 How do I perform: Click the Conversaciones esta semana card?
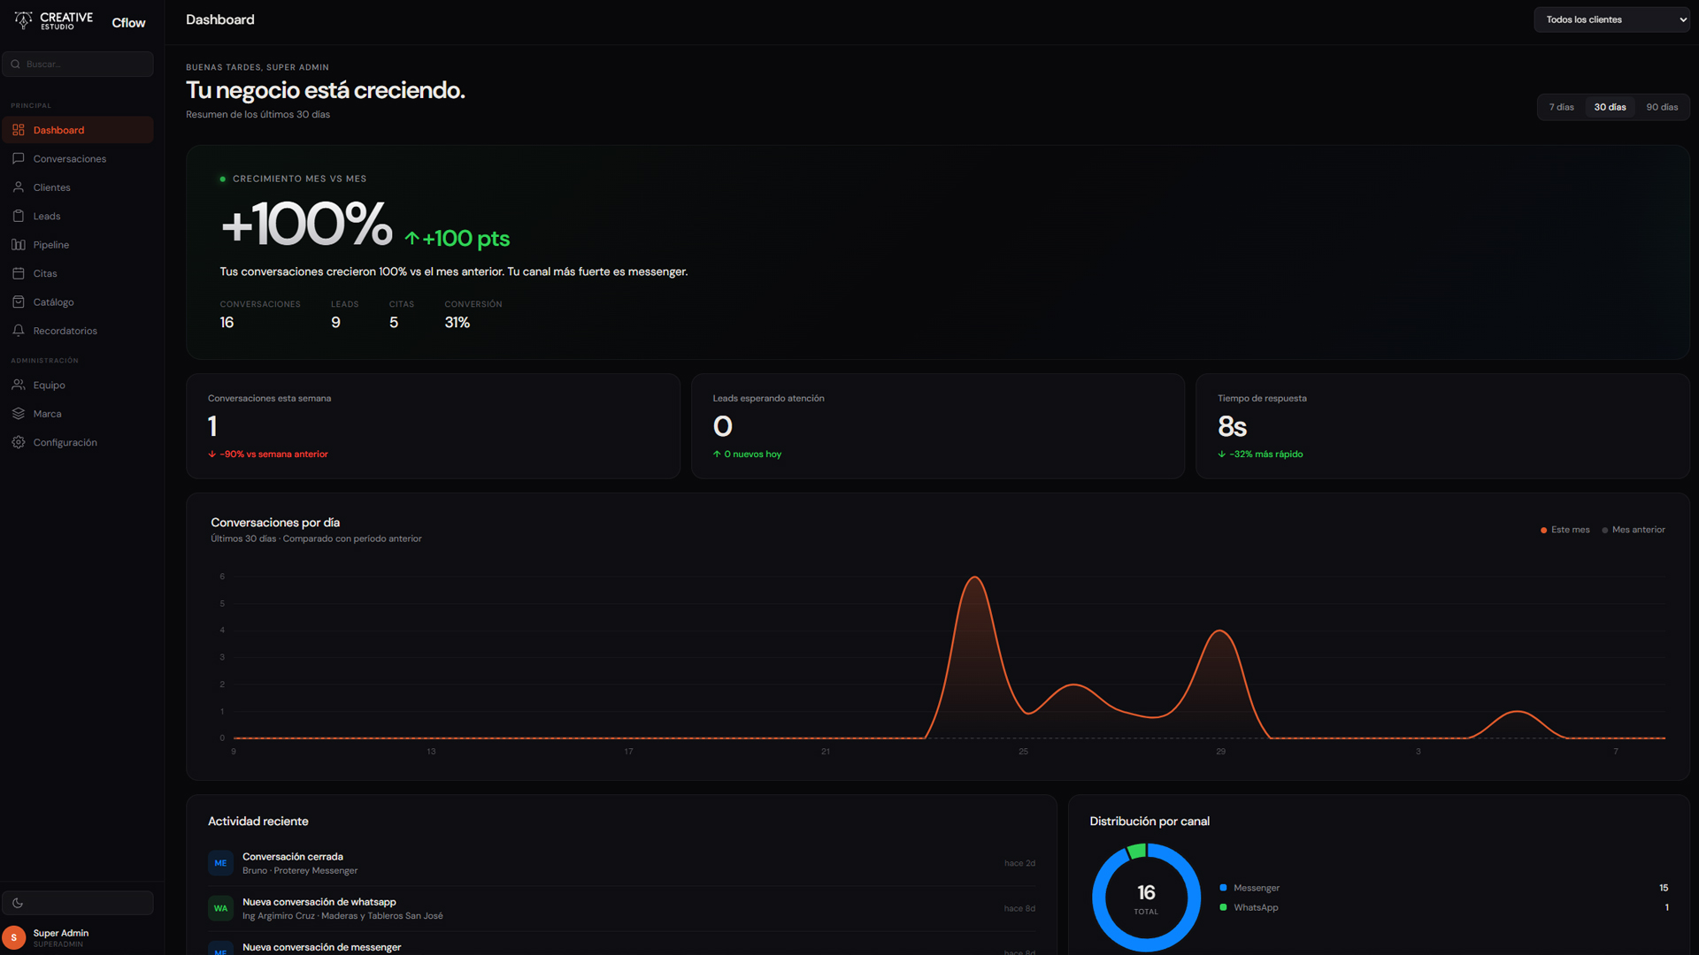[x=433, y=426]
